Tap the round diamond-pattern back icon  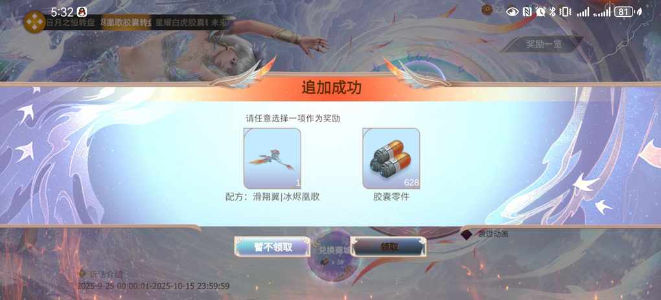[34, 22]
